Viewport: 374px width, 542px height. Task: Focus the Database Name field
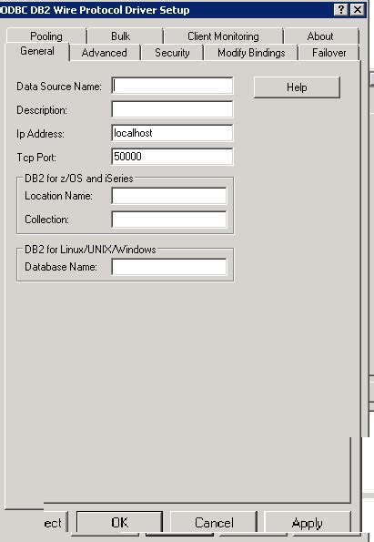169,267
